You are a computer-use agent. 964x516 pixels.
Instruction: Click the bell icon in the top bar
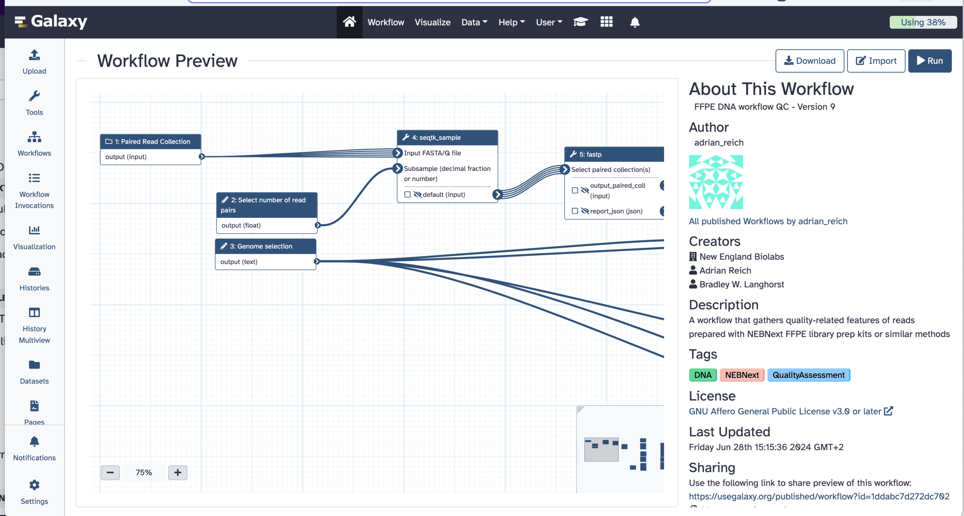pyautogui.click(x=635, y=22)
